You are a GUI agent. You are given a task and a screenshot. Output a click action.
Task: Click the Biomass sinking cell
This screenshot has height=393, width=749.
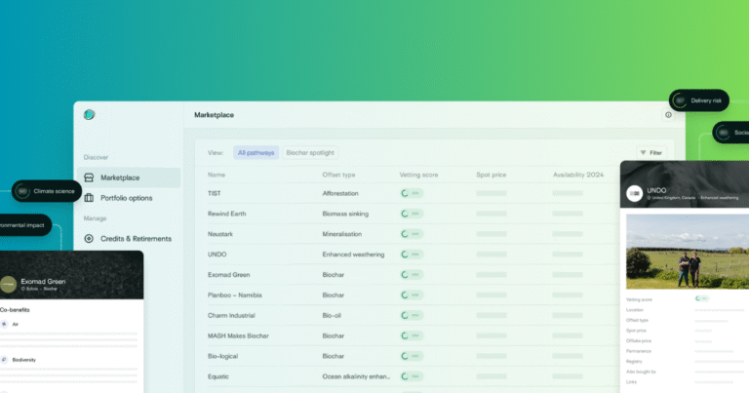click(345, 214)
